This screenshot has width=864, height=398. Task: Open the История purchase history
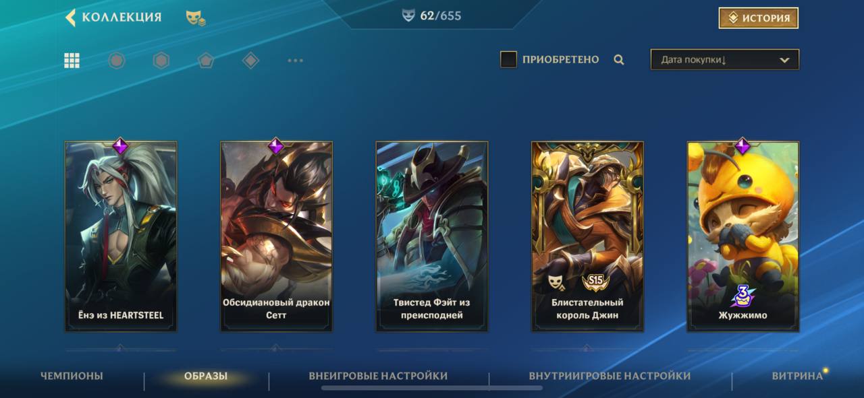[x=759, y=18]
